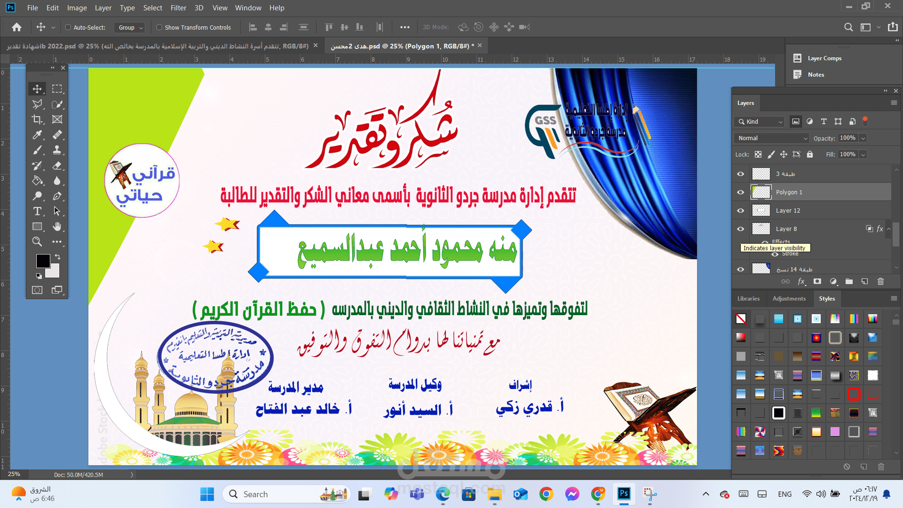Click the delete layer trash icon

(x=880, y=281)
